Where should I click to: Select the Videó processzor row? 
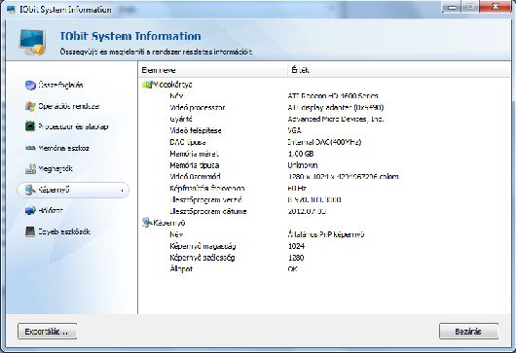[x=324, y=108]
